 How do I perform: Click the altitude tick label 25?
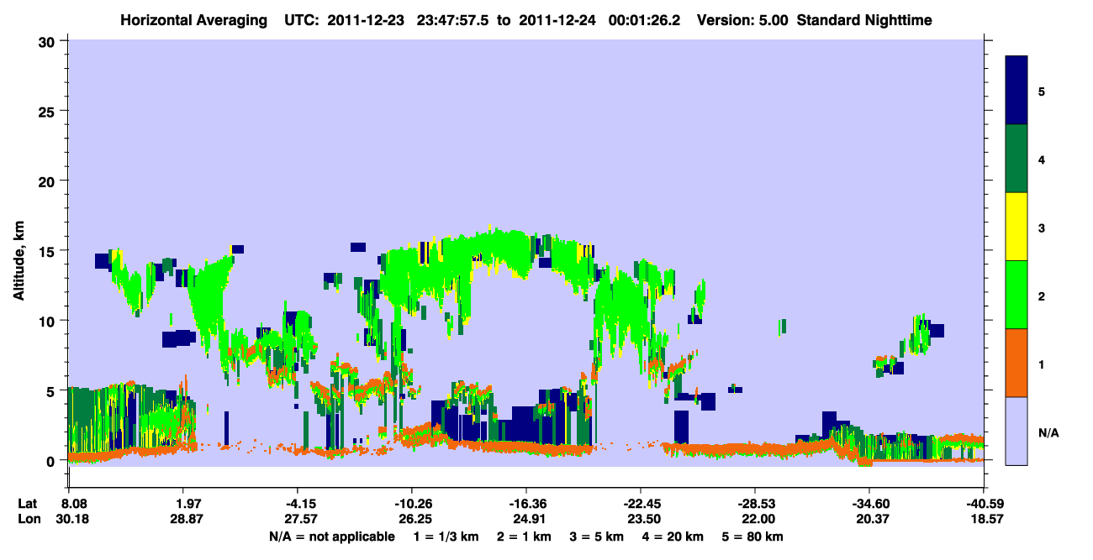pyautogui.click(x=49, y=111)
